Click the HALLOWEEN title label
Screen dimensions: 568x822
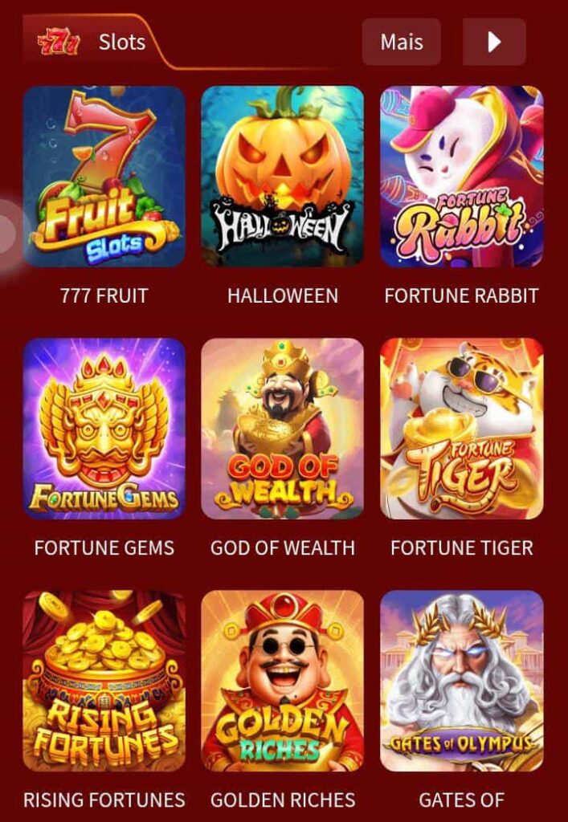(x=283, y=296)
